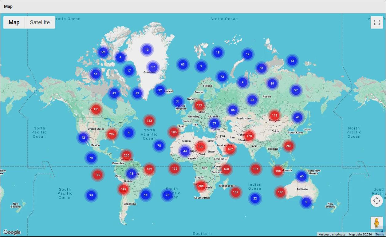Select blue cluster marker 47

pos(114,93)
